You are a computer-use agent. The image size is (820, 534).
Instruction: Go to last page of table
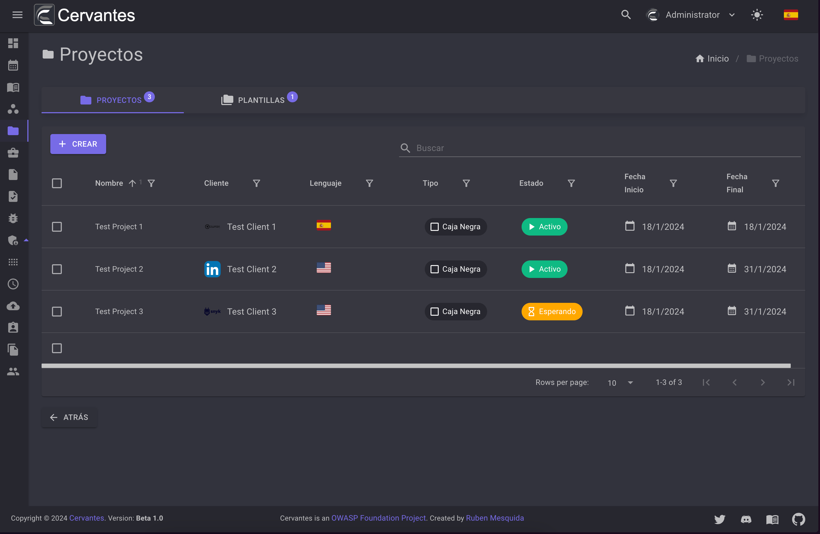tap(791, 382)
